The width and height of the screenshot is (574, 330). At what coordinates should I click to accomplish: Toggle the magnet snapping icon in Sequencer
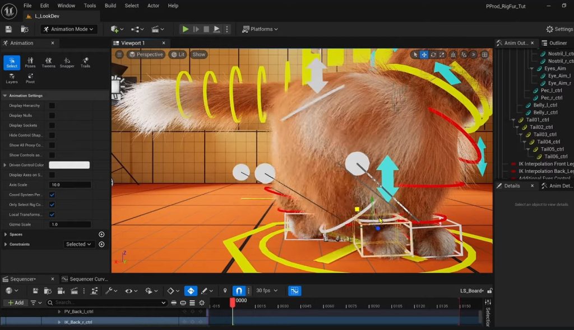[239, 291]
